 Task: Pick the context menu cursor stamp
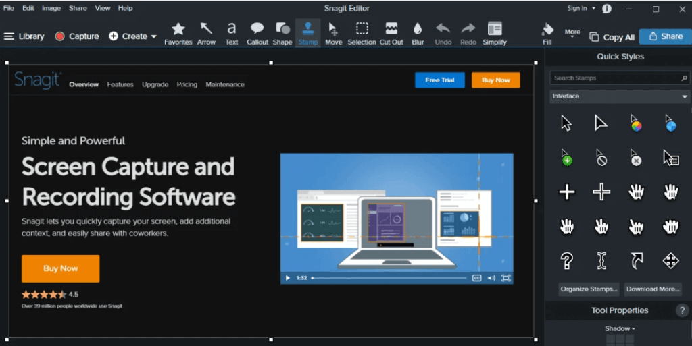click(671, 158)
